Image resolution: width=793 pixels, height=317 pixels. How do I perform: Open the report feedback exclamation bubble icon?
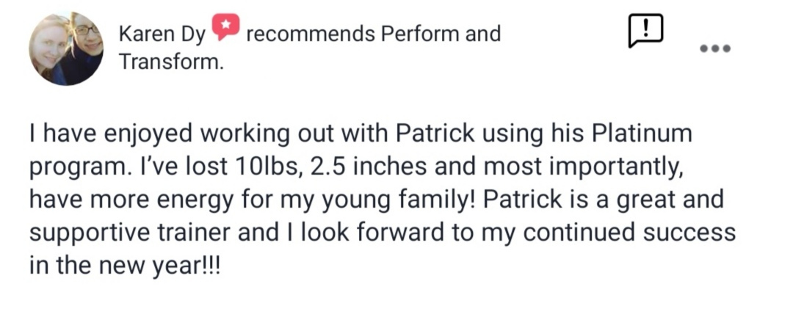click(645, 31)
